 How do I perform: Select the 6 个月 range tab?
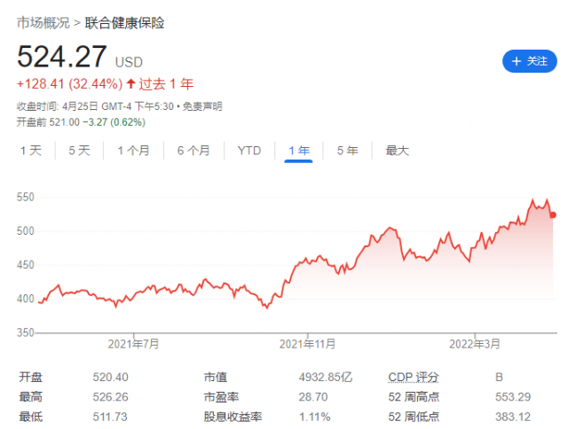click(193, 151)
